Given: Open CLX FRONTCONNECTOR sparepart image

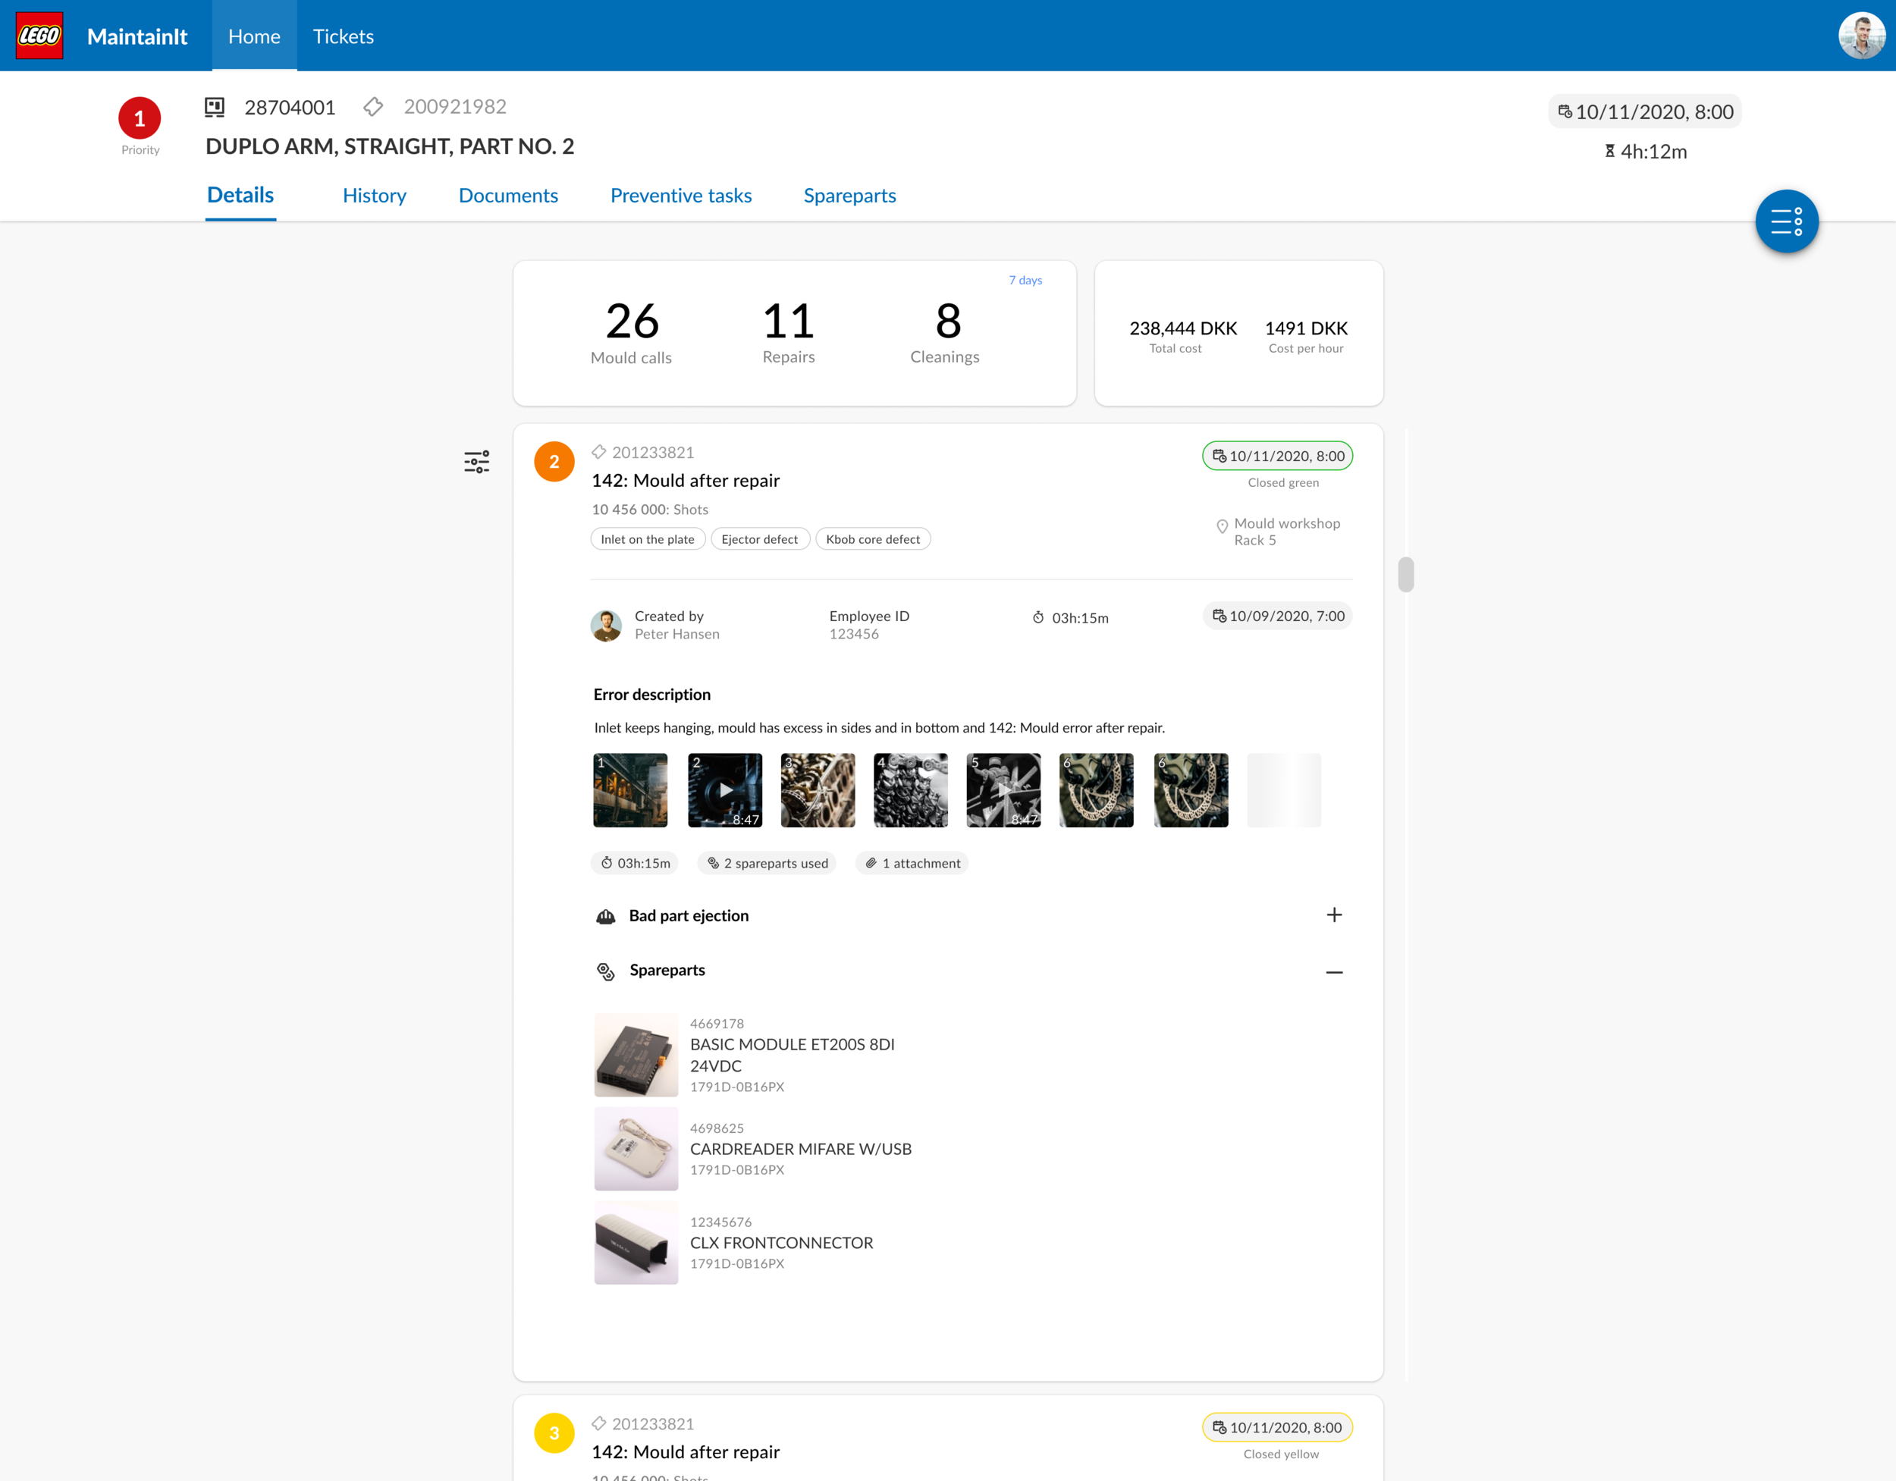Looking at the screenshot, I should 636,1242.
